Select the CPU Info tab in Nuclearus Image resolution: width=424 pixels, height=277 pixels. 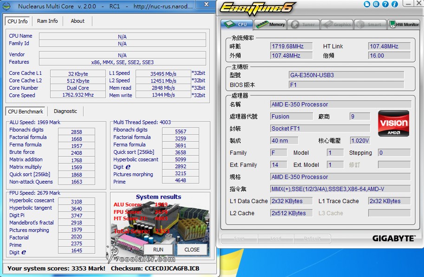[x=18, y=21]
